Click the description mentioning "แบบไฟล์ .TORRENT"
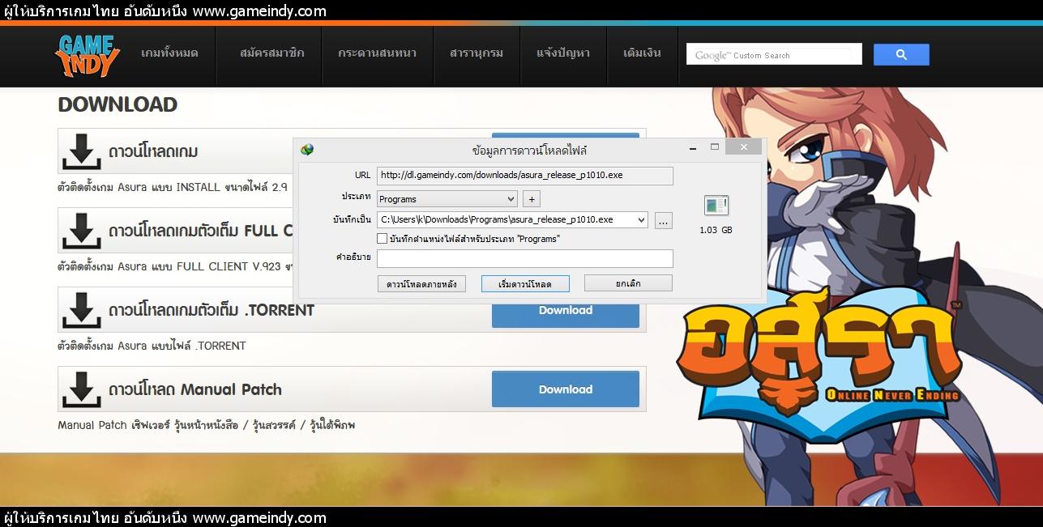The width and height of the screenshot is (1043, 527). 152,346
